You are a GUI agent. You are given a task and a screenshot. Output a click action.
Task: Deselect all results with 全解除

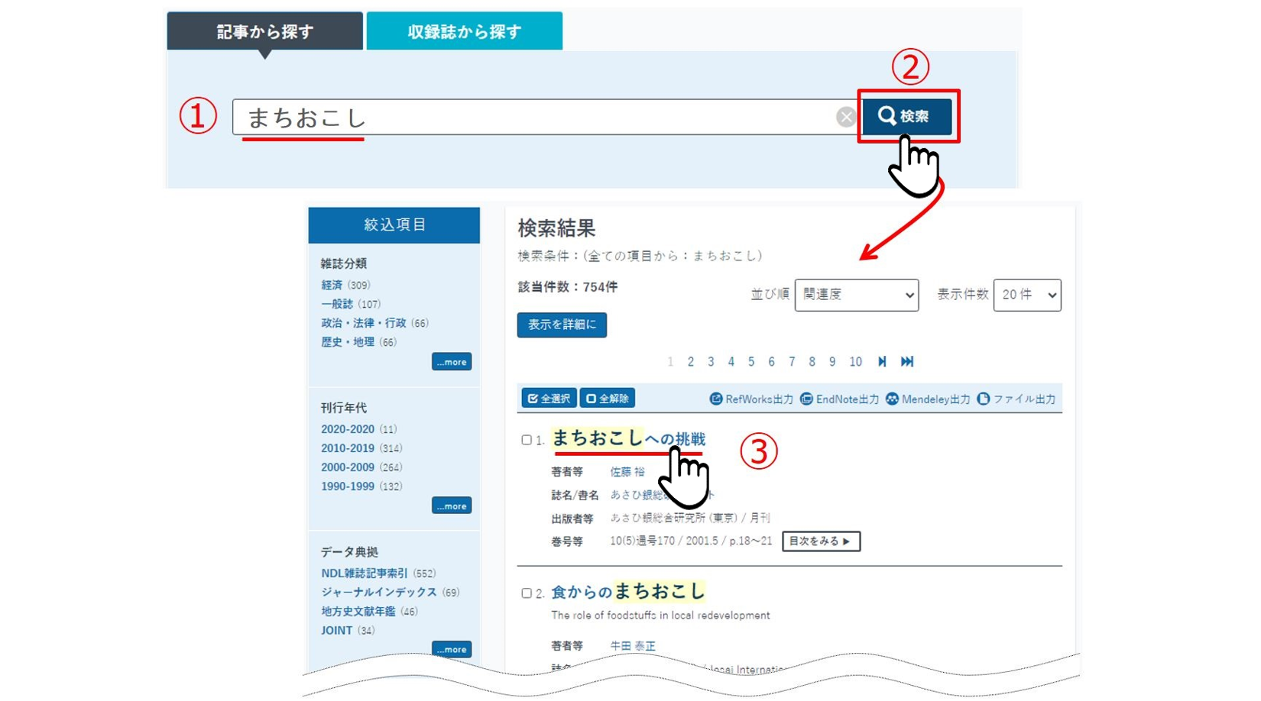tap(607, 399)
